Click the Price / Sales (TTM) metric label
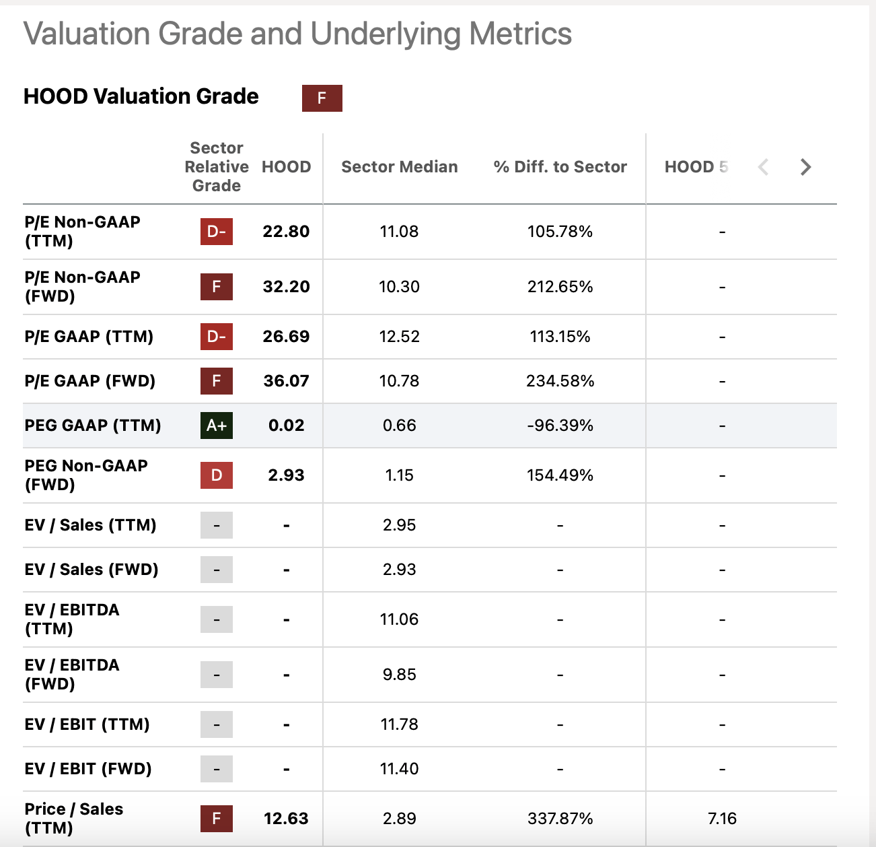 [x=74, y=819]
